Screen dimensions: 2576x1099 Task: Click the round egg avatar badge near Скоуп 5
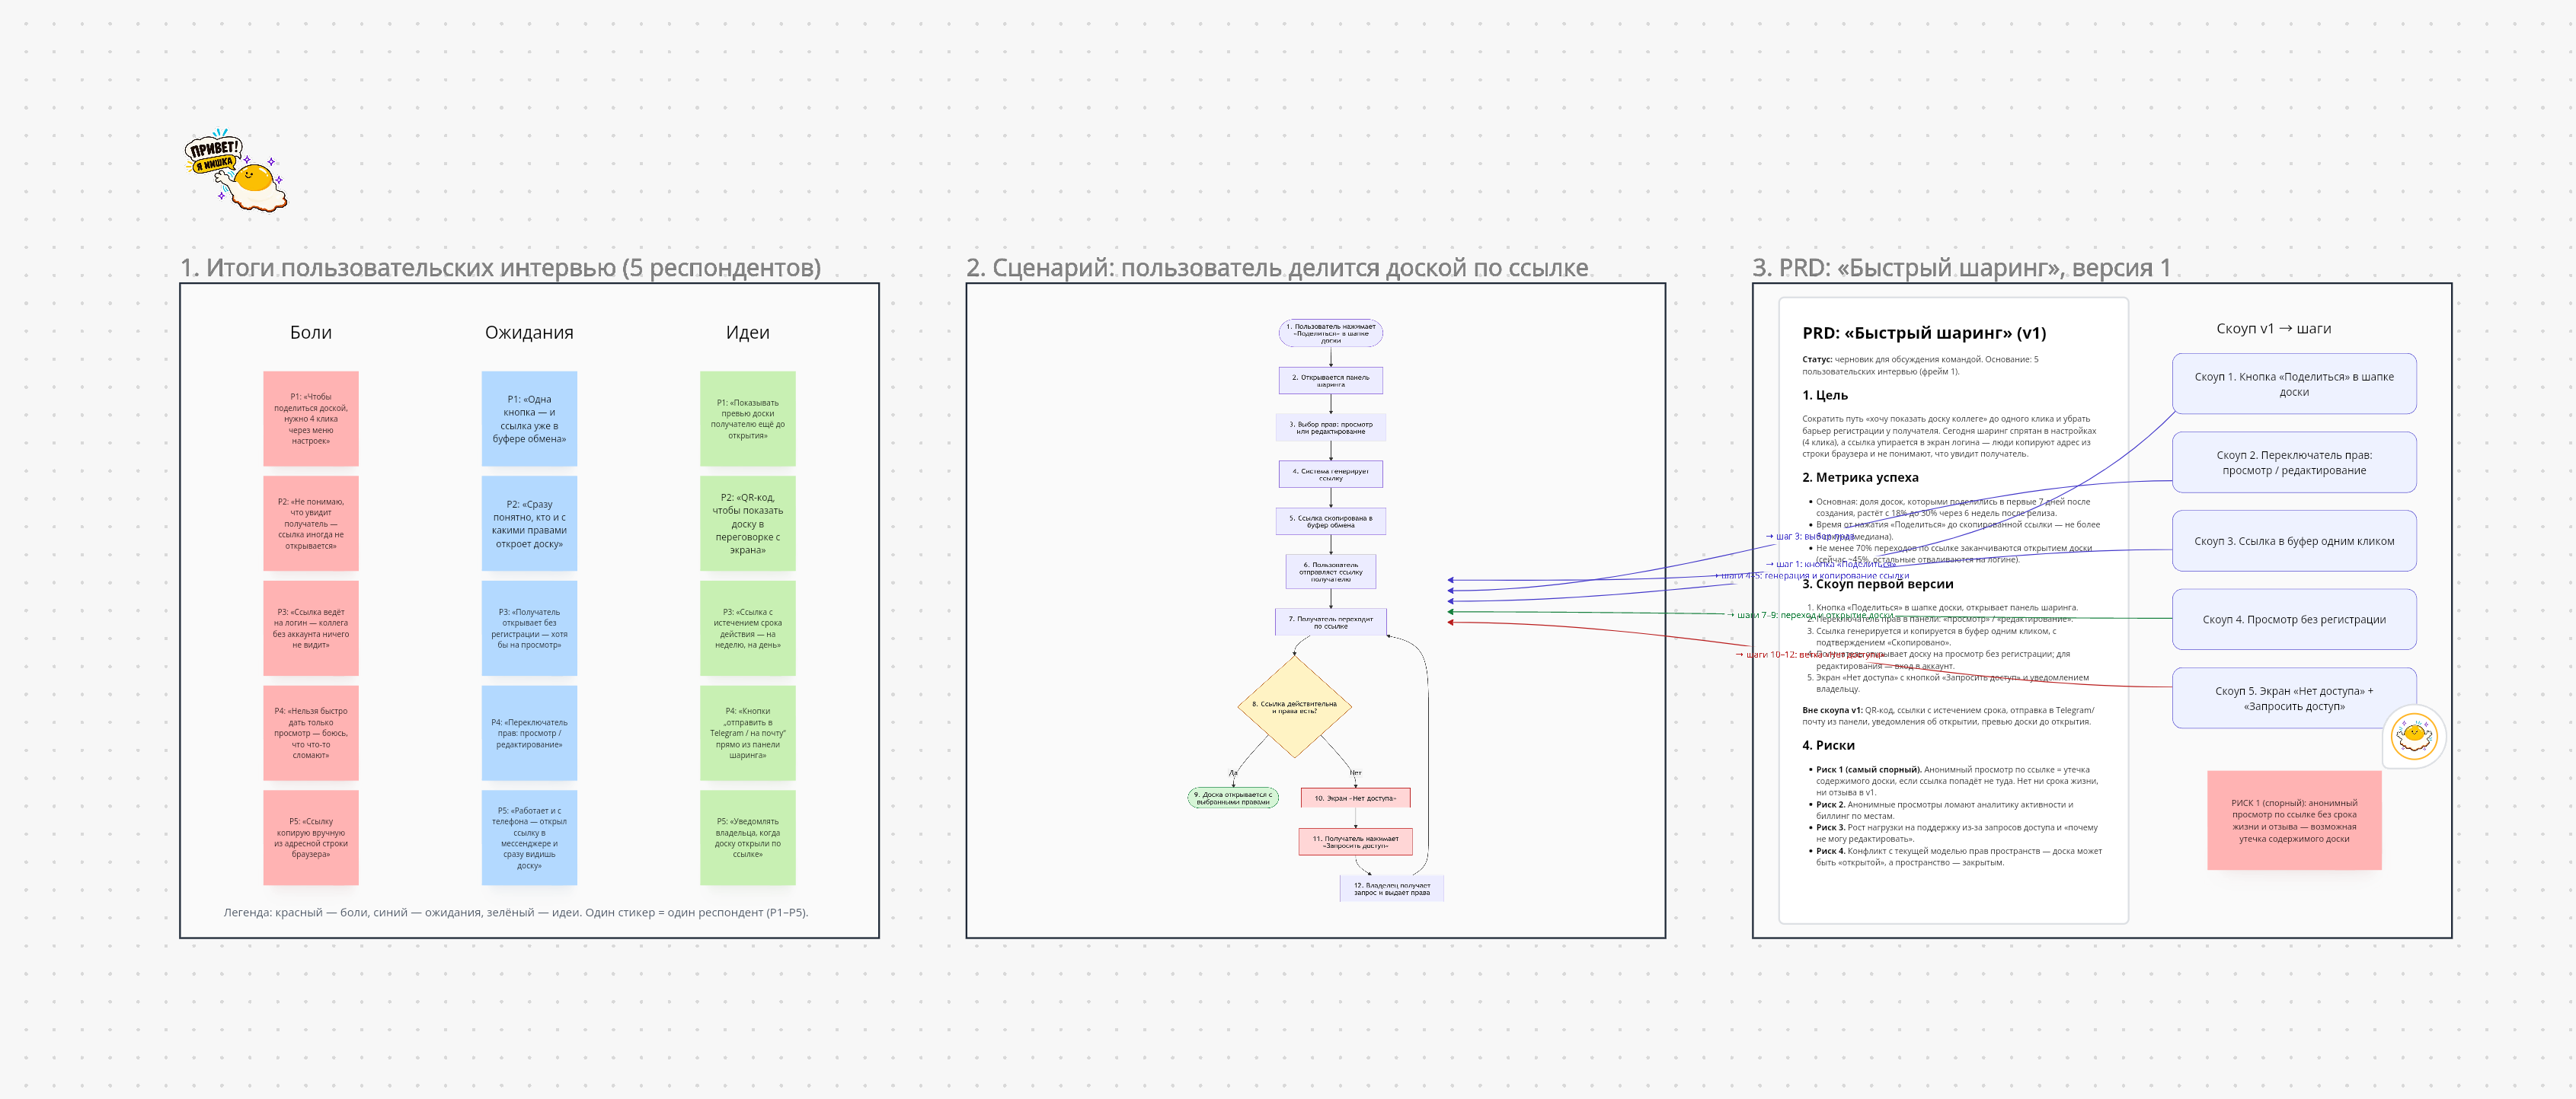pos(2414,737)
